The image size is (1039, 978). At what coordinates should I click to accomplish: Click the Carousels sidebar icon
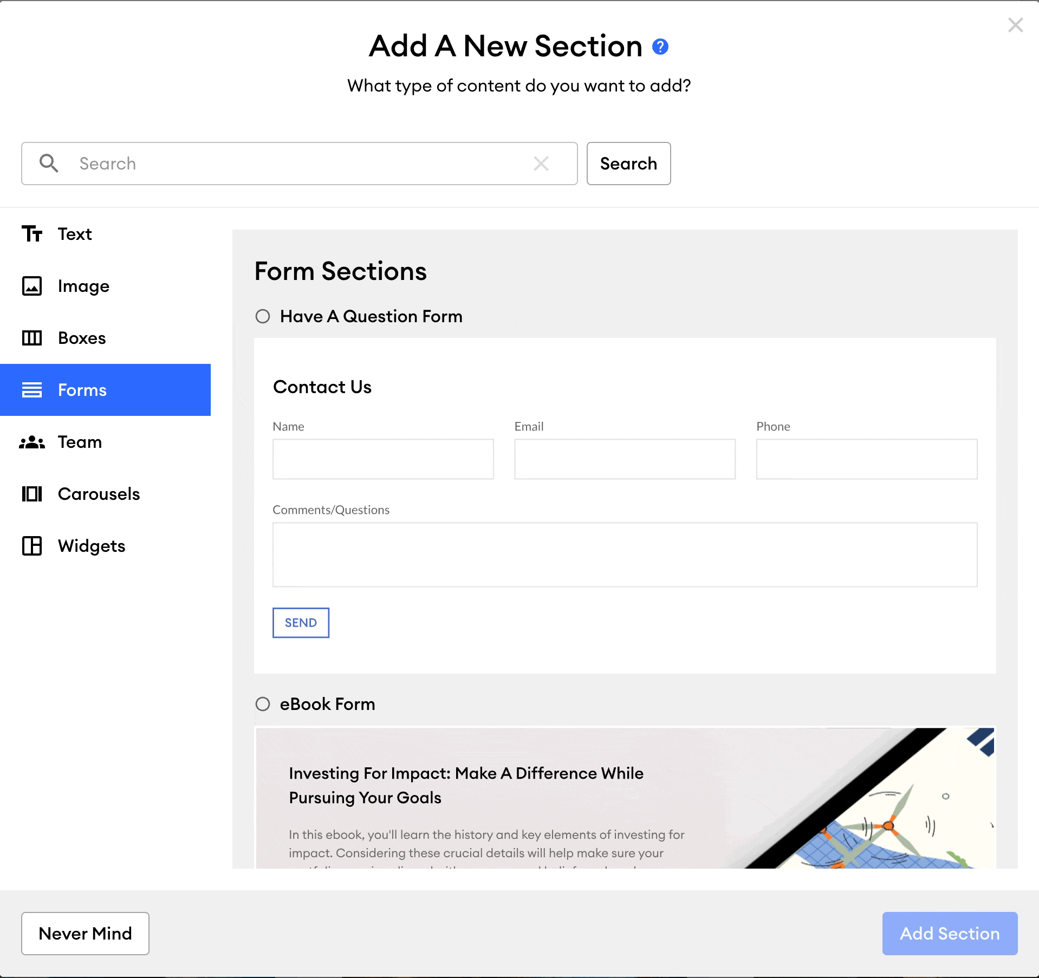[31, 494]
